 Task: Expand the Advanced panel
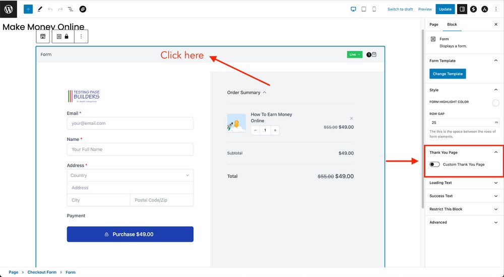point(464,223)
